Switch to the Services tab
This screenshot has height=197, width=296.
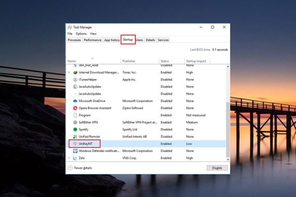point(163,40)
